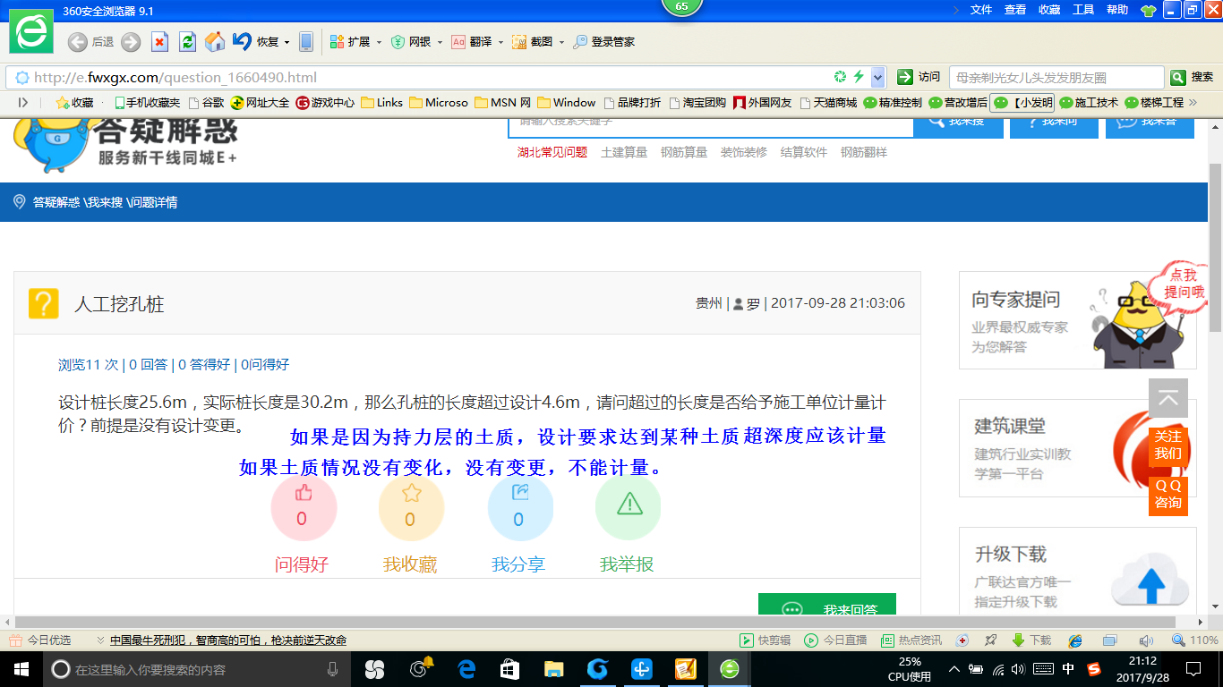Image resolution: width=1223 pixels, height=687 pixels.
Task: Open the 扩展 extensions tool
Action: [x=350, y=42]
